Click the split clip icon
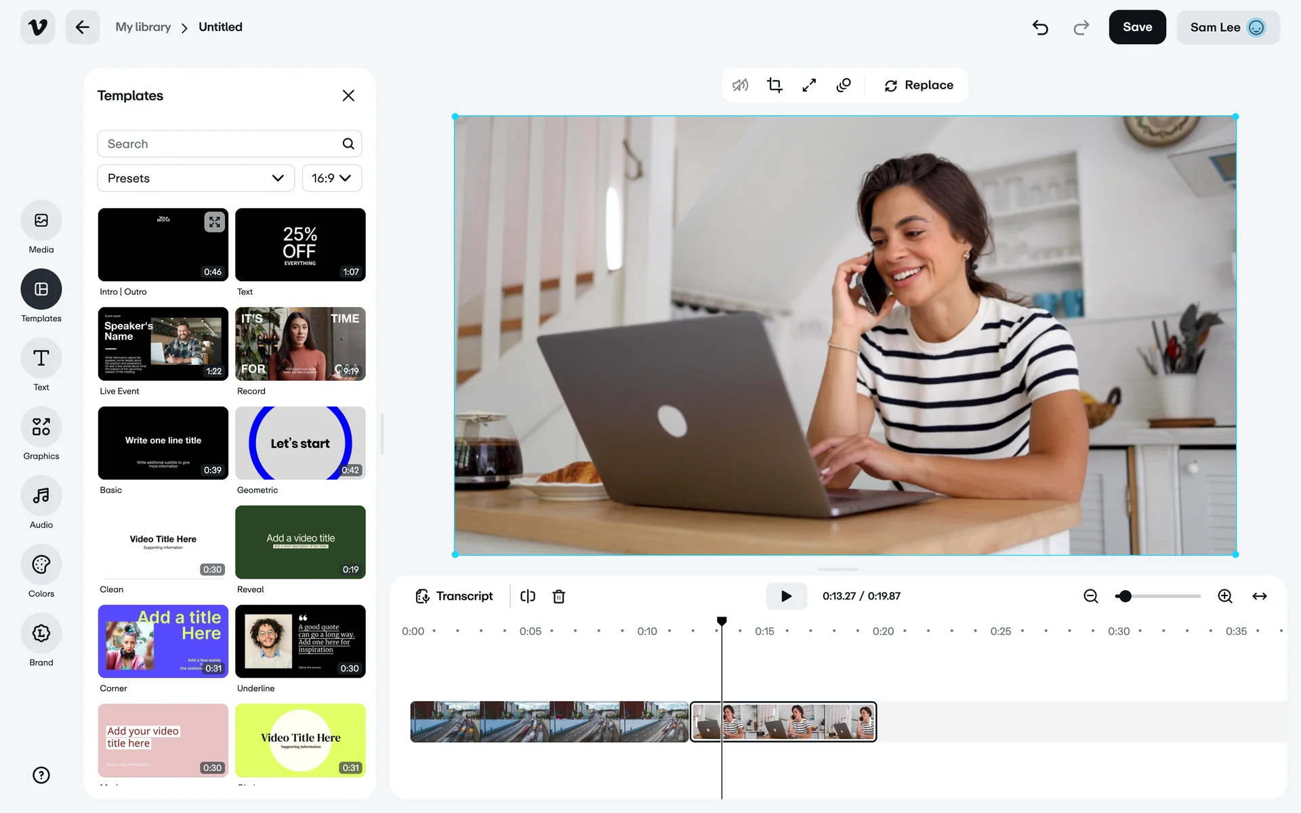 528,596
